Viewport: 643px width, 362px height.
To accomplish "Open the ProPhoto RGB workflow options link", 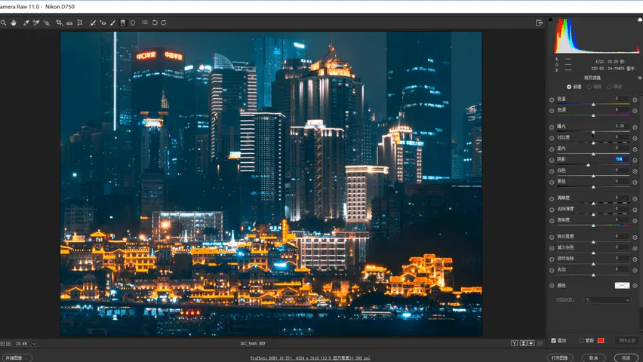I will (310, 358).
